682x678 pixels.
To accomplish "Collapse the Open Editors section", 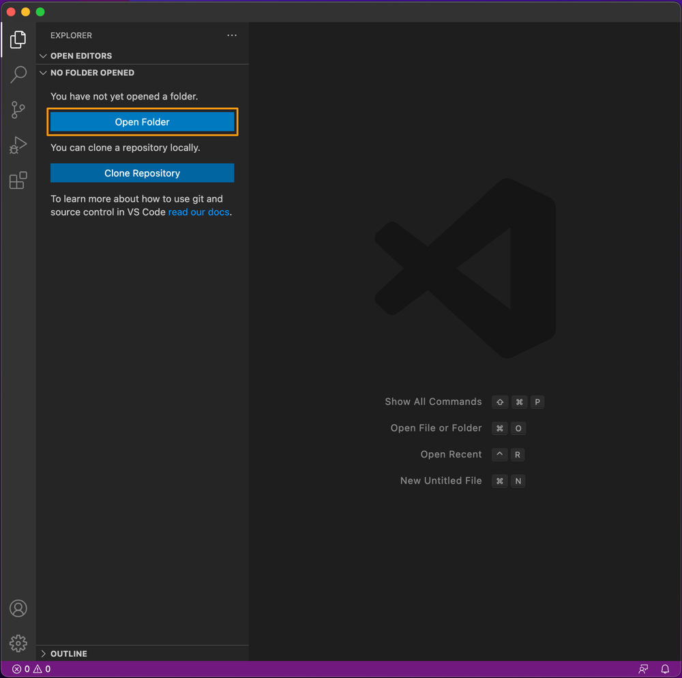I will (x=80, y=56).
